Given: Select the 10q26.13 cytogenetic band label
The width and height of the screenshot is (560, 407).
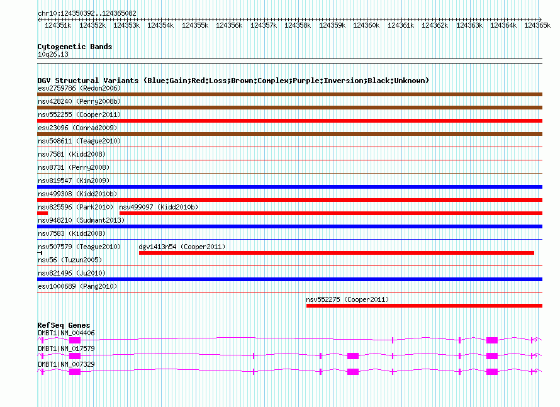Looking at the screenshot, I should tap(53, 54).
